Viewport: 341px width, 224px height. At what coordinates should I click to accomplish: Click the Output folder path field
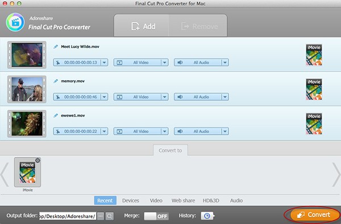click(x=68, y=216)
